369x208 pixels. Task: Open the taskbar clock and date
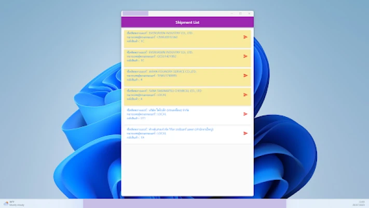tap(359, 203)
